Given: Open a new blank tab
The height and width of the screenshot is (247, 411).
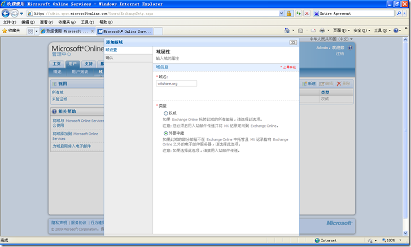Looking at the screenshot, I should click(158, 32).
